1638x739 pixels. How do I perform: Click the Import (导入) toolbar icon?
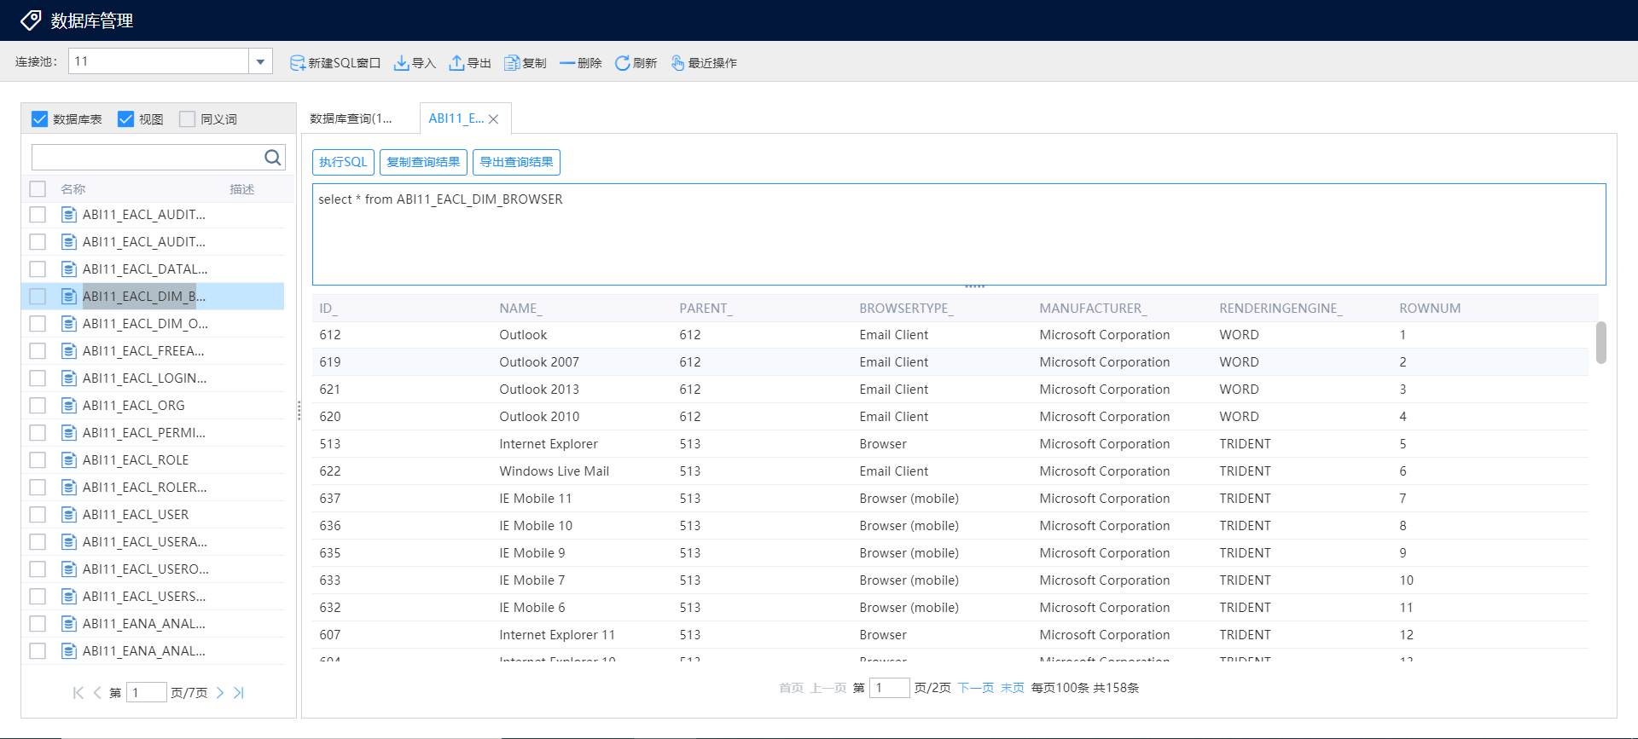click(x=401, y=63)
